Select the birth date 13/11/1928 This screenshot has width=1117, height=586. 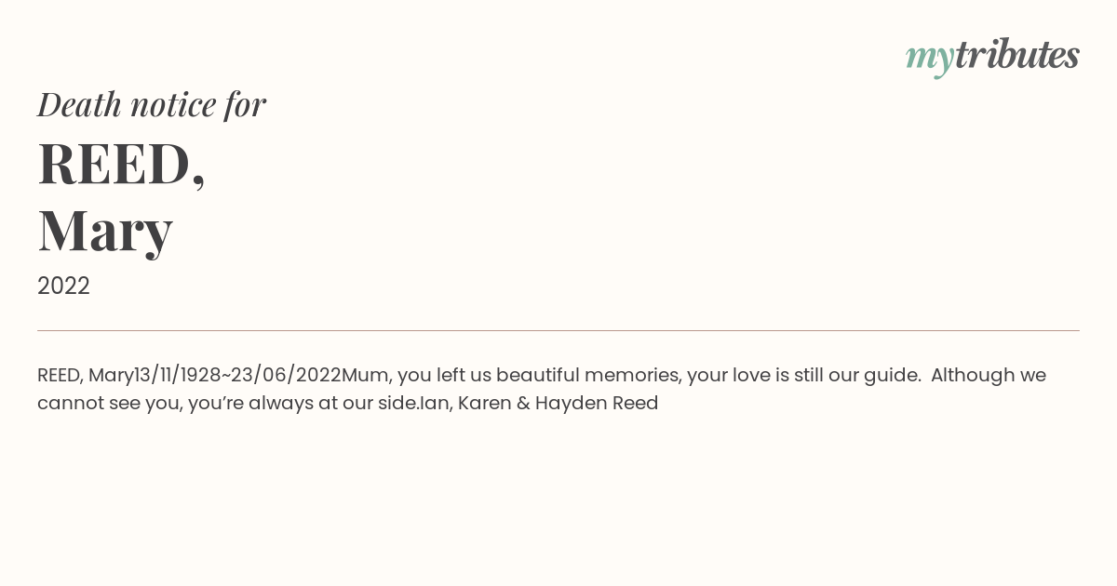(178, 375)
